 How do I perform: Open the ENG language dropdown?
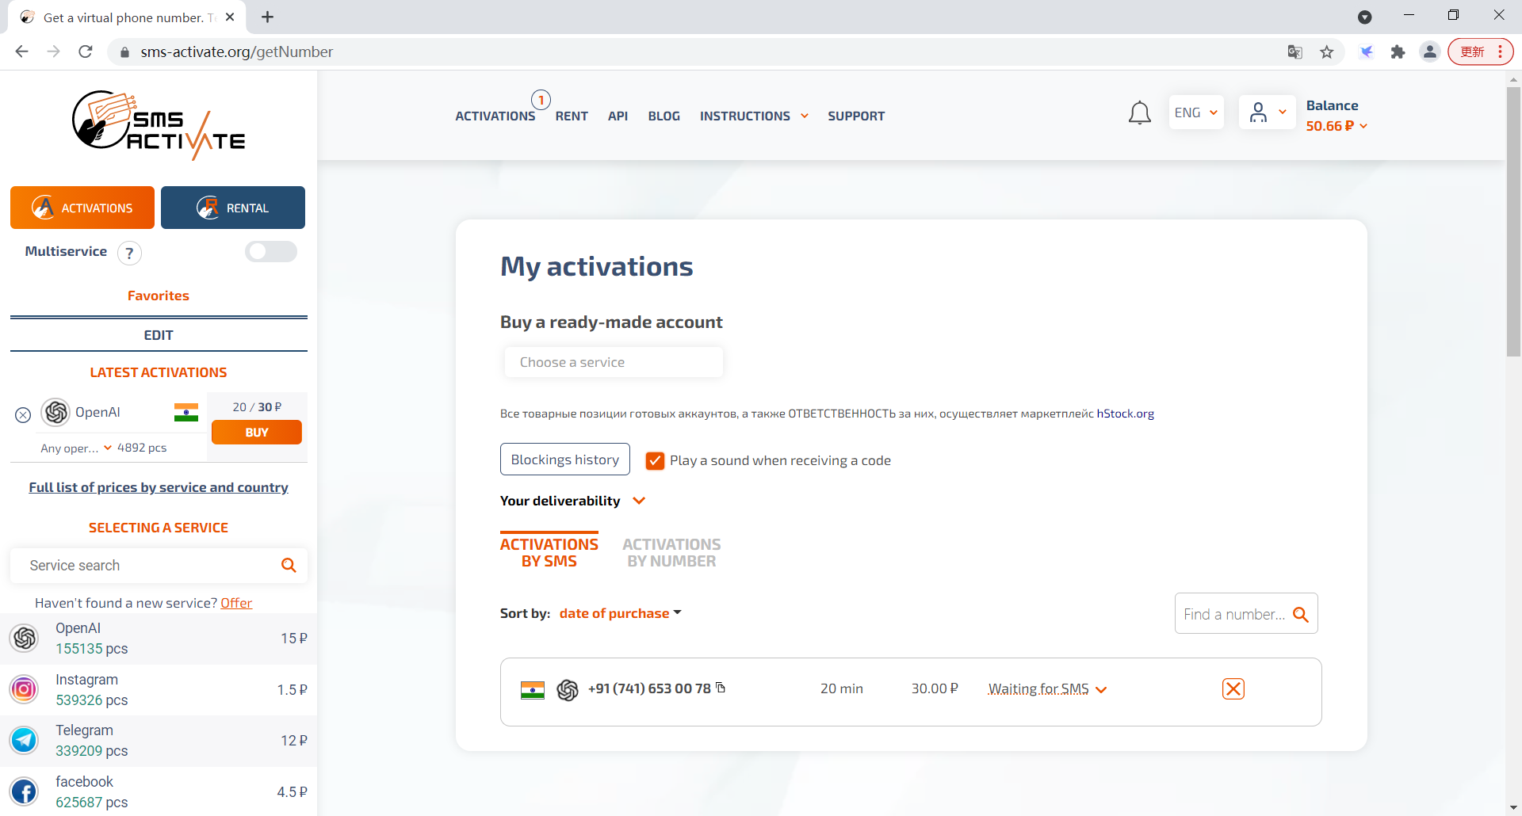[x=1196, y=112]
